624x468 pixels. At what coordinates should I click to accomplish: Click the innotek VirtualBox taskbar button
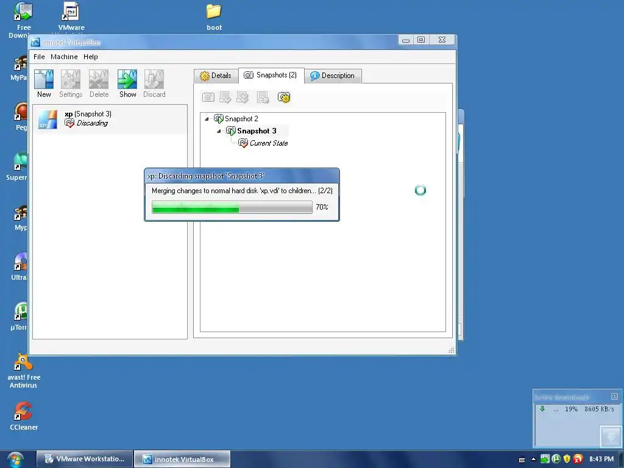(x=182, y=459)
